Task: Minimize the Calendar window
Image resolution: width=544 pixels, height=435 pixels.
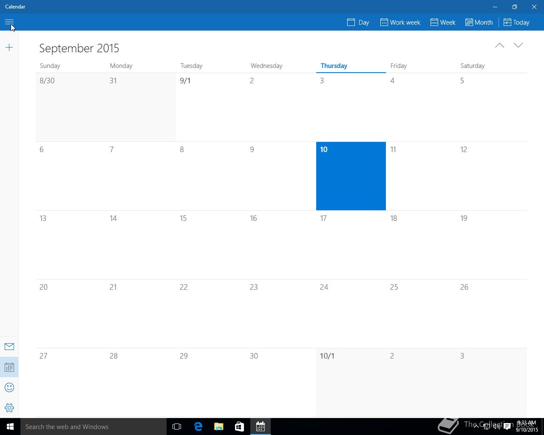Action: point(495,7)
